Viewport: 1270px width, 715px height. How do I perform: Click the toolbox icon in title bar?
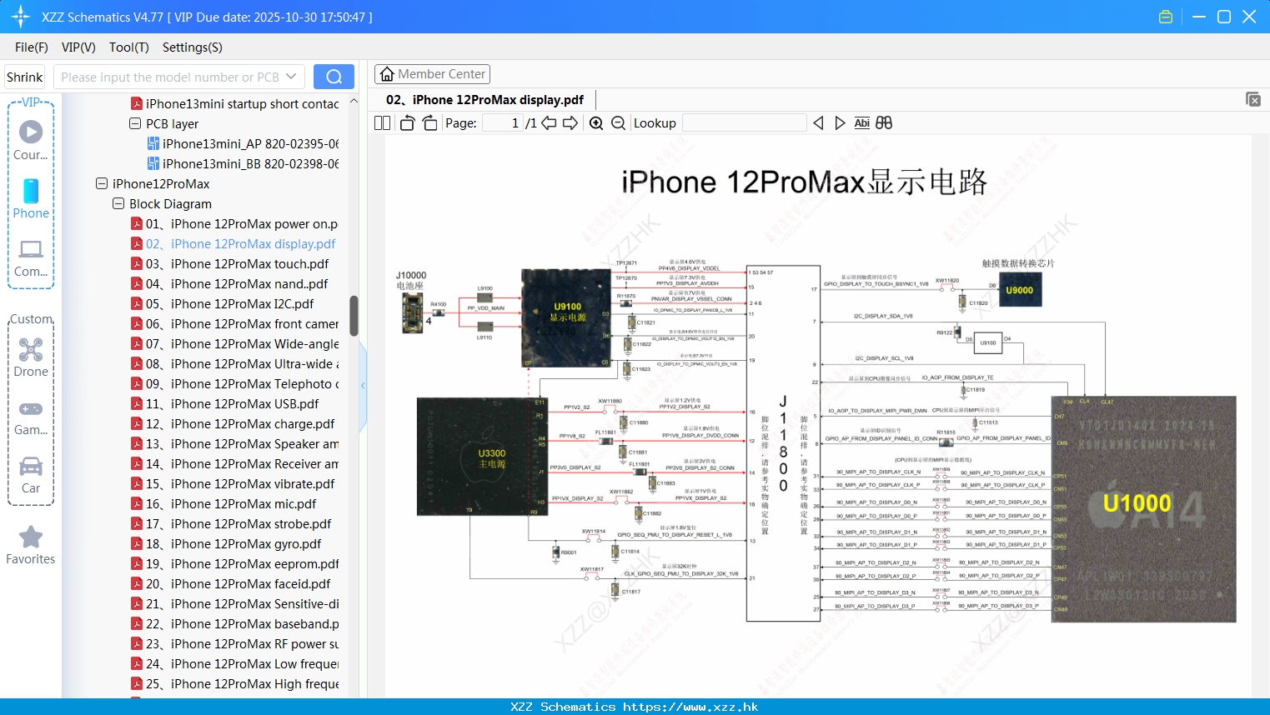coord(1166,17)
